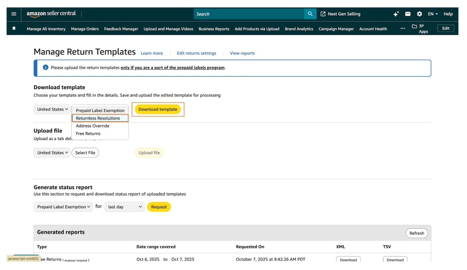Screen dimensions: 467x270
Task: Go to Account Health
Action: coord(373,29)
